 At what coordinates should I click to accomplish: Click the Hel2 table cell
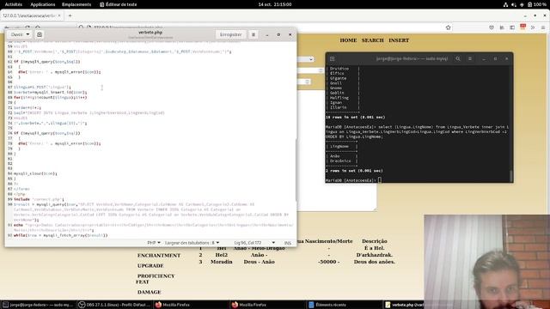coord(222,255)
